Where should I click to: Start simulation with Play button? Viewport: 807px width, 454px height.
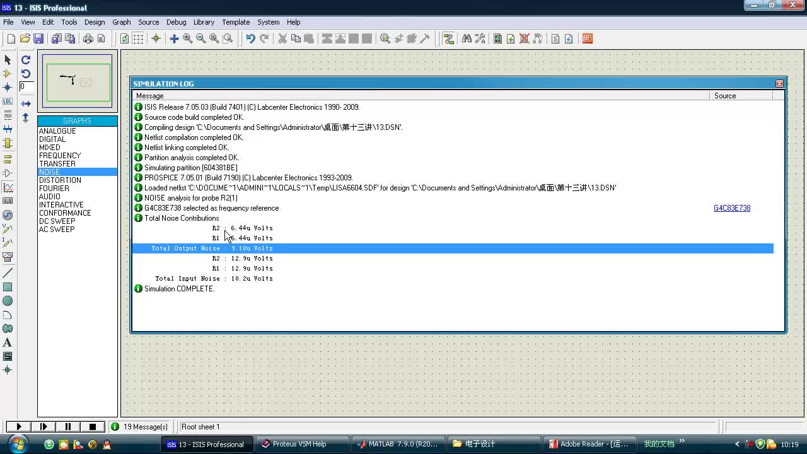(19, 427)
